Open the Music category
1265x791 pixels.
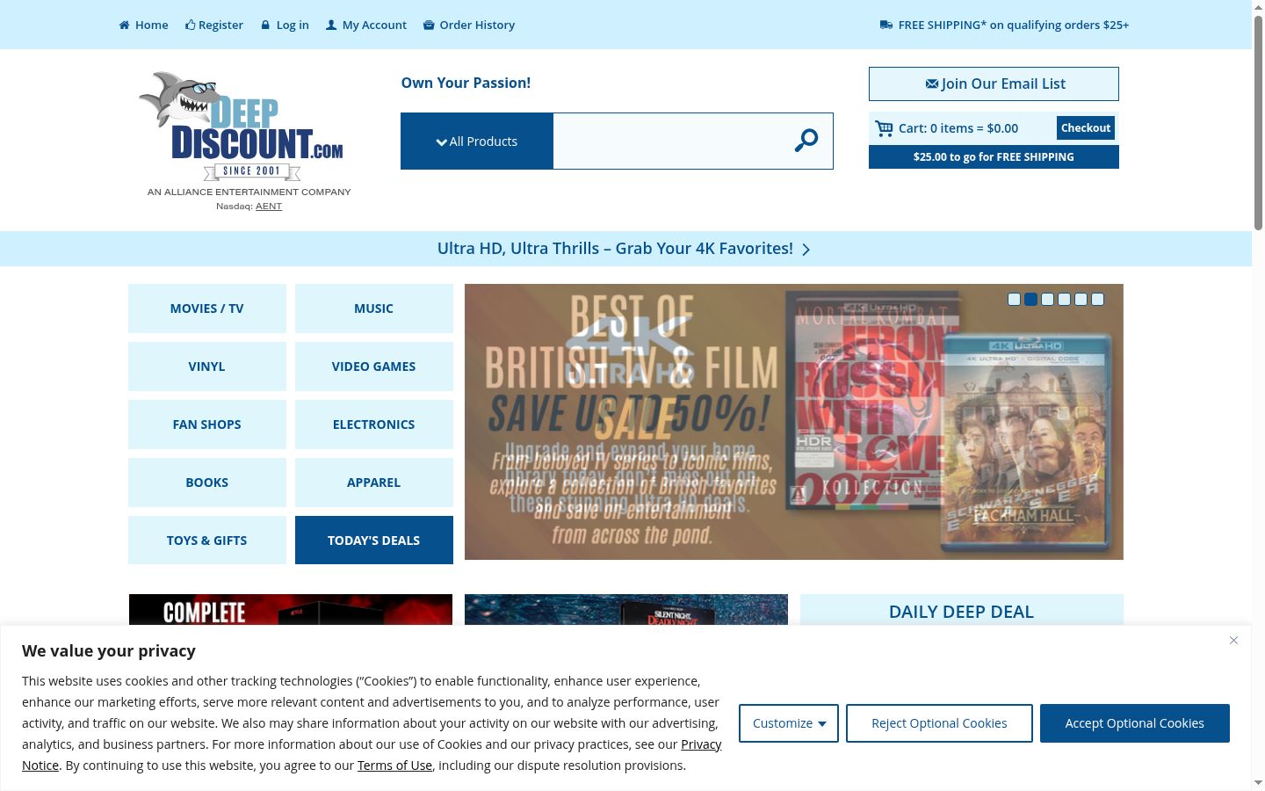[x=374, y=308]
